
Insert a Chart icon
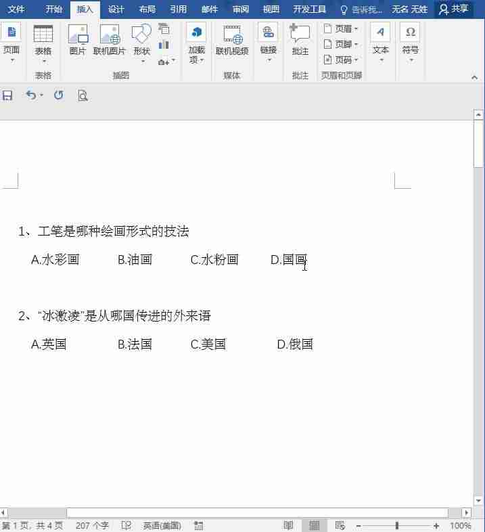coord(164,44)
